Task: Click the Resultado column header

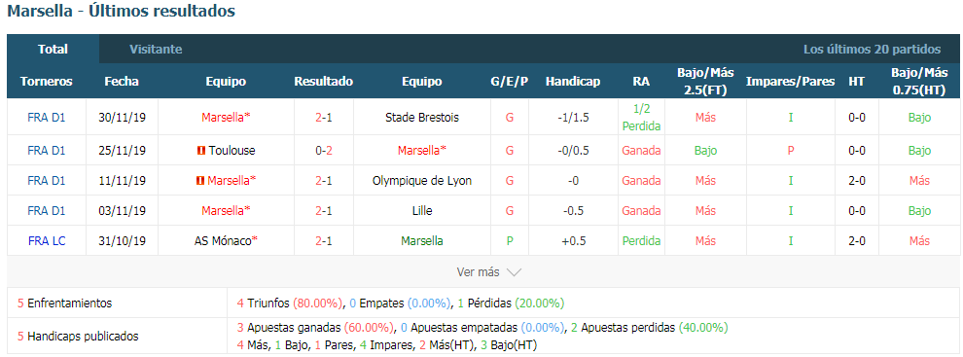Action: [324, 81]
